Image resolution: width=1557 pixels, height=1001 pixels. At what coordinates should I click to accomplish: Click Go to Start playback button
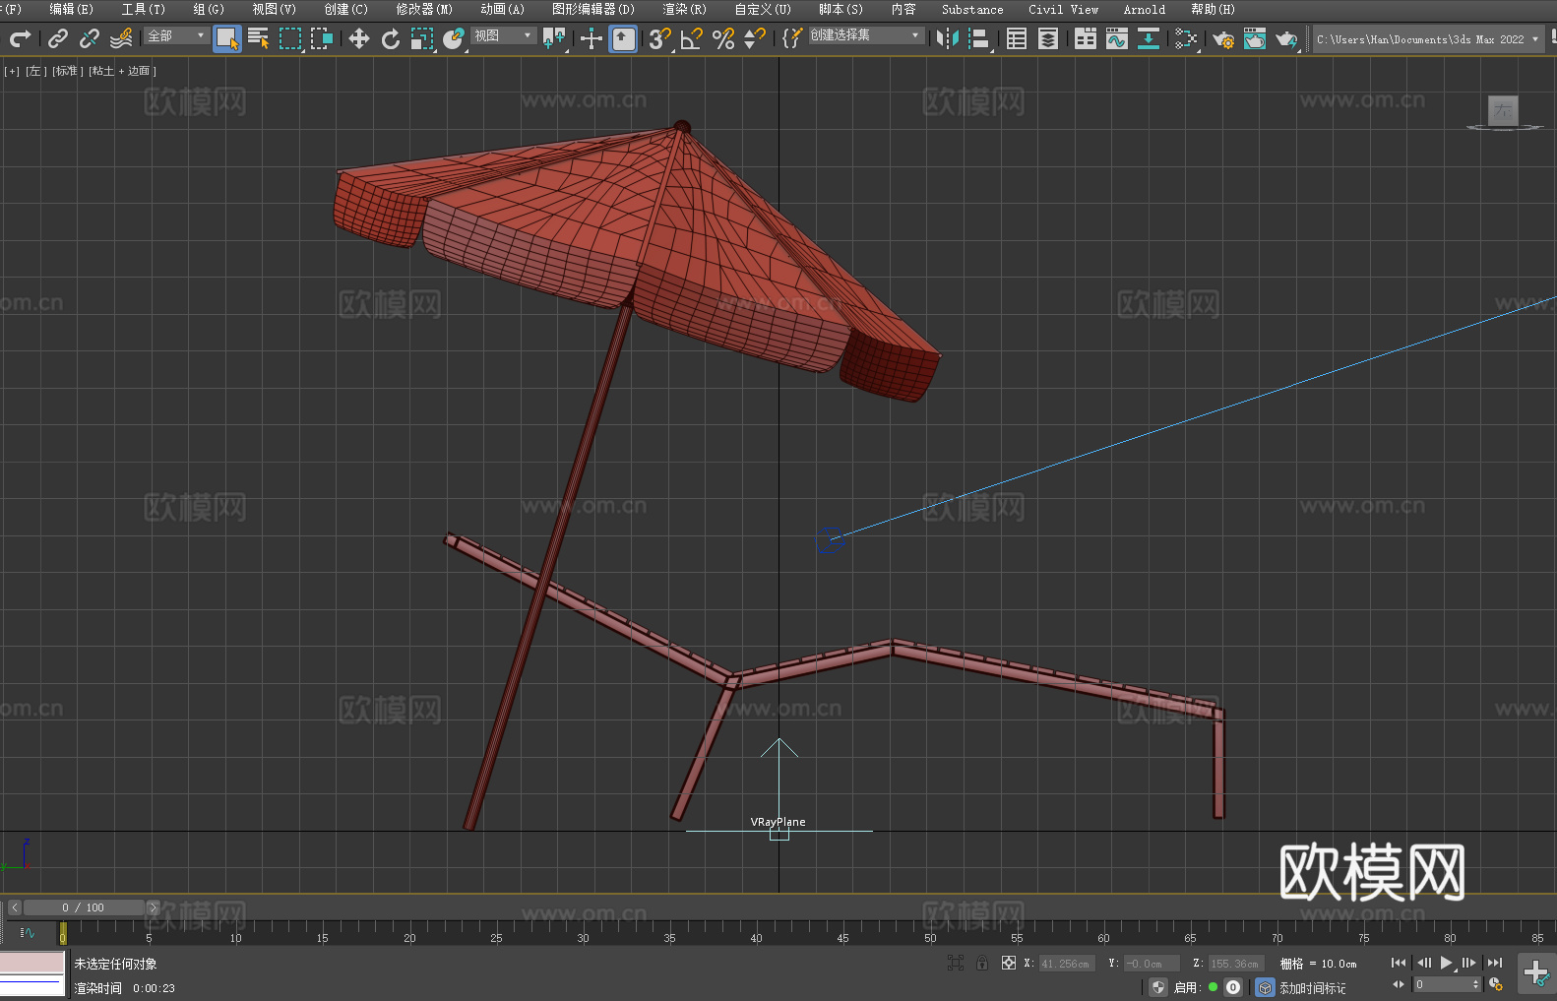click(x=1398, y=963)
